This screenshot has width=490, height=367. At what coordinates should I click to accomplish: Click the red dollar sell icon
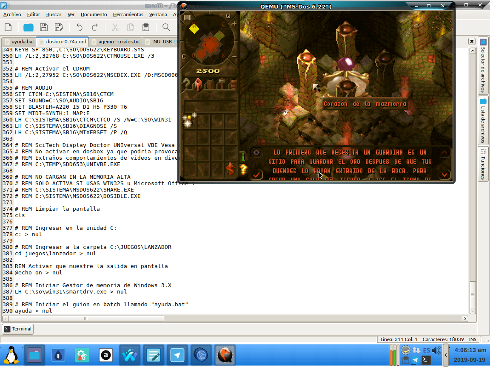point(231,169)
